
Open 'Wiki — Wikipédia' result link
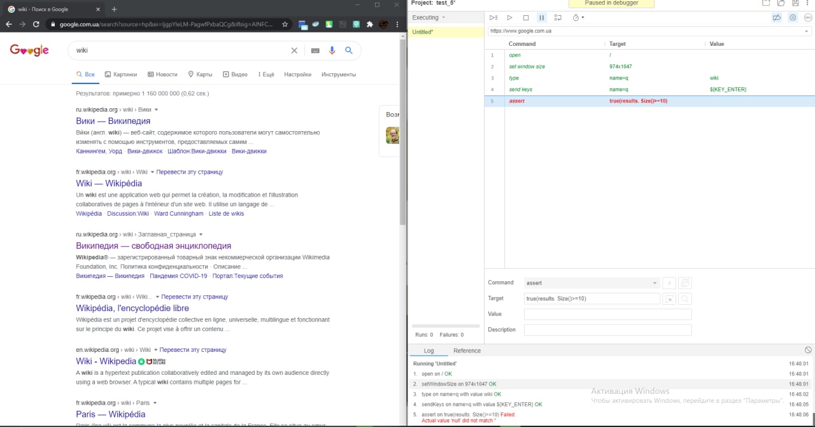point(109,183)
